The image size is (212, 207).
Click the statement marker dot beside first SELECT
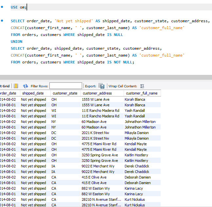click(x=2, y=21)
